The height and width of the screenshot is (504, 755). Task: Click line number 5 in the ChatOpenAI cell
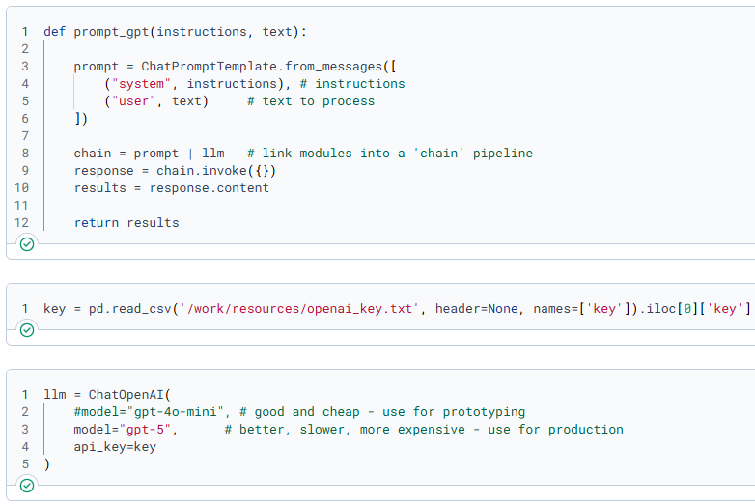point(25,464)
